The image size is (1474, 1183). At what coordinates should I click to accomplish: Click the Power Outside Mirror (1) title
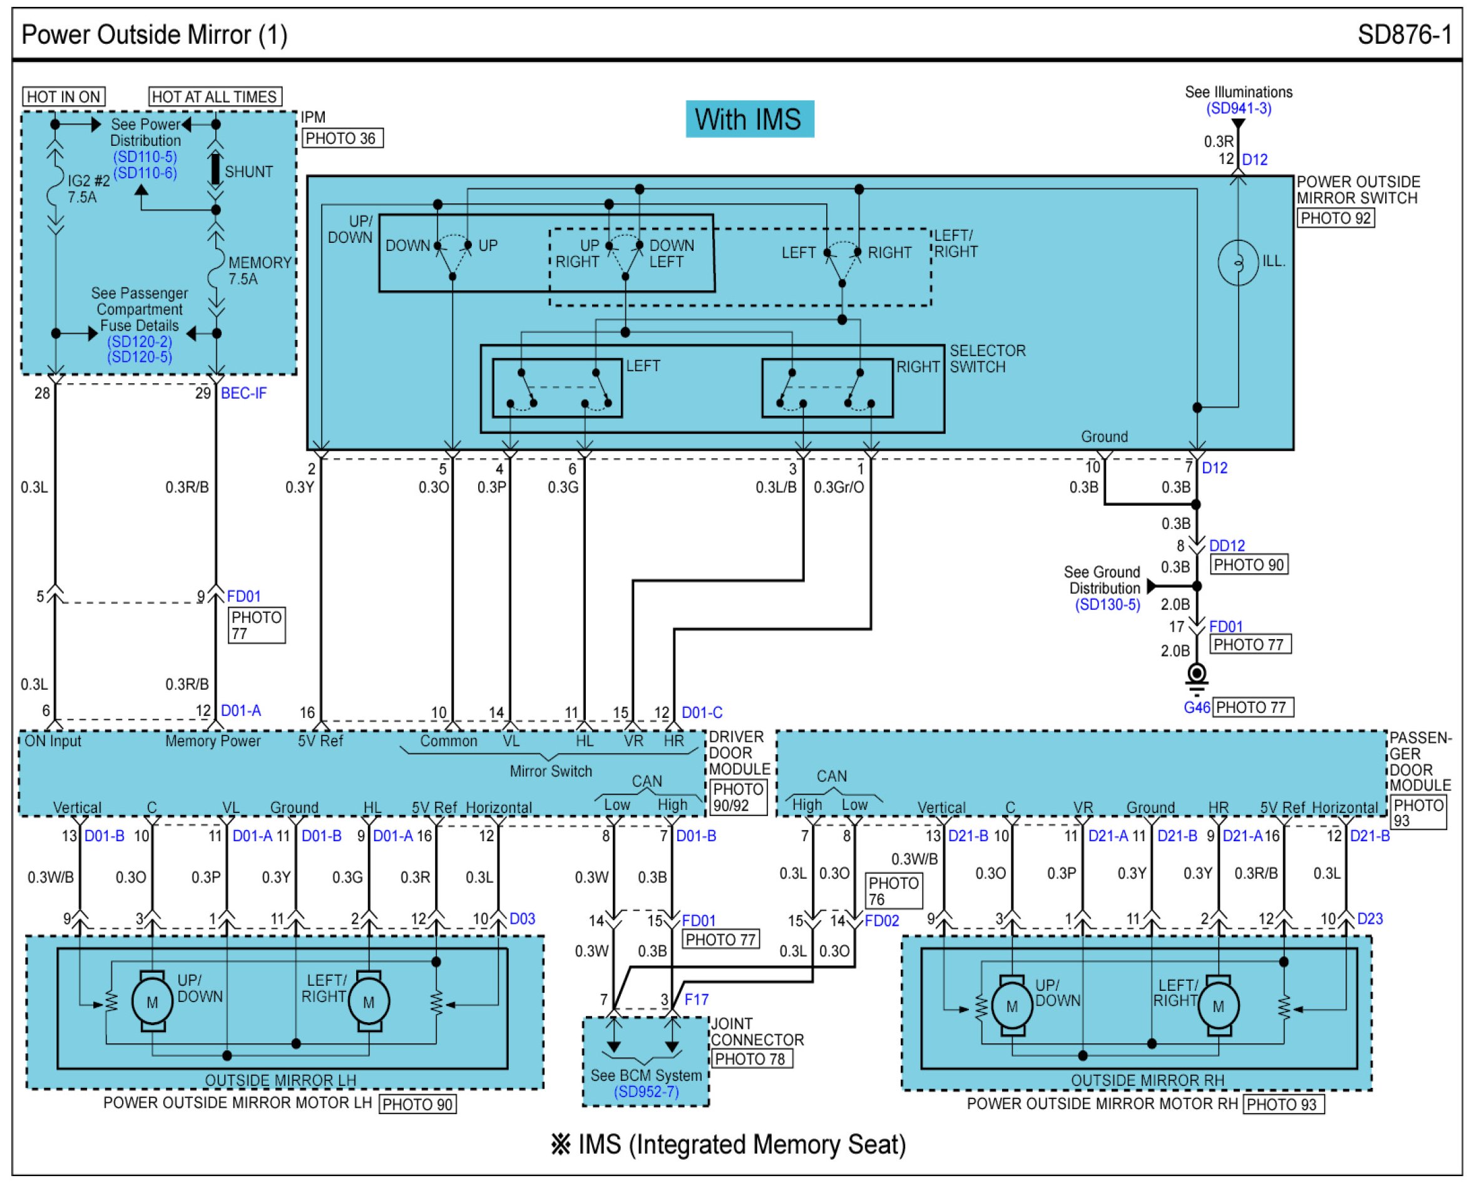tap(155, 34)
